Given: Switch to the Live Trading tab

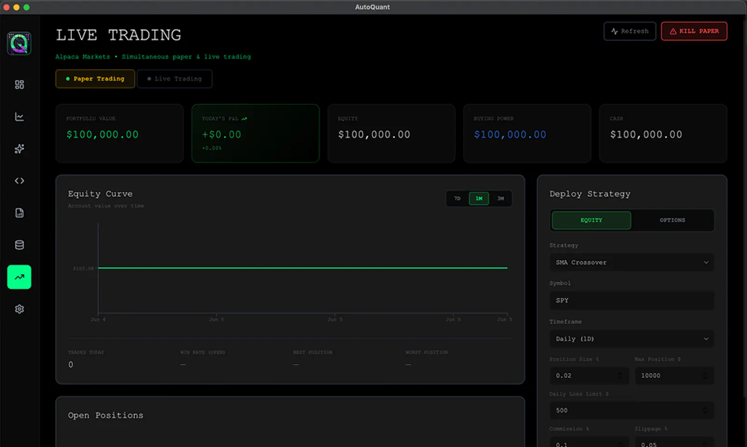Looking at the screenshot, I should tap(175, 79).
